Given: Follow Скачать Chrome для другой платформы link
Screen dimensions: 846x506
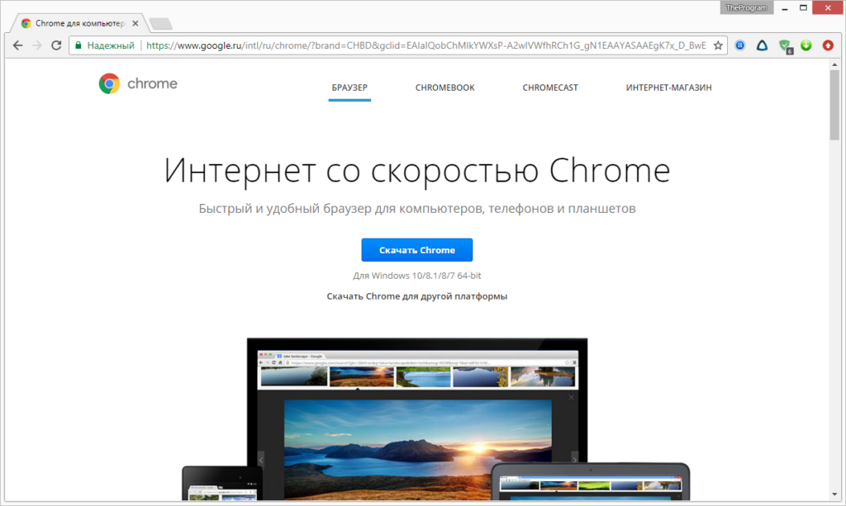Looking at the screenshot, I should (x=417, y=296).
